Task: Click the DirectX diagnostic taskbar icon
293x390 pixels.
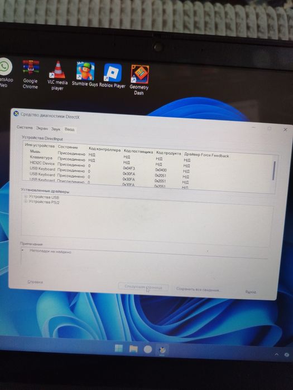Action: 162,350
